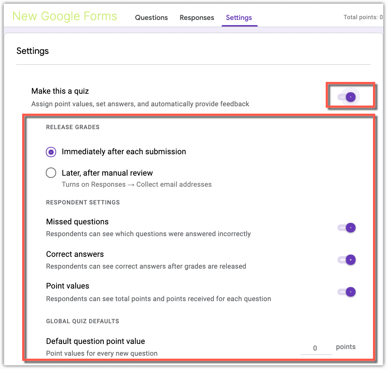Switch off the Point values toggle
This screenshot has height=369, width=387.
click(x=347, y=292)
